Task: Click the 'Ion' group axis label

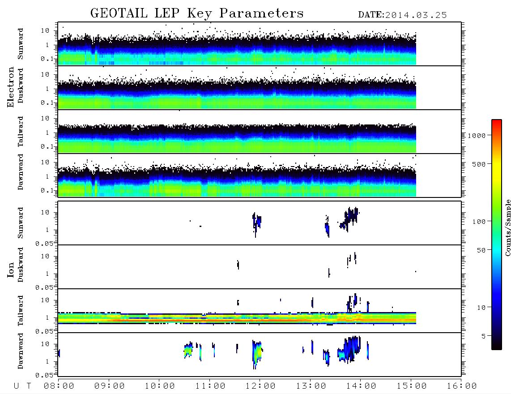Action: coord(11,270)
